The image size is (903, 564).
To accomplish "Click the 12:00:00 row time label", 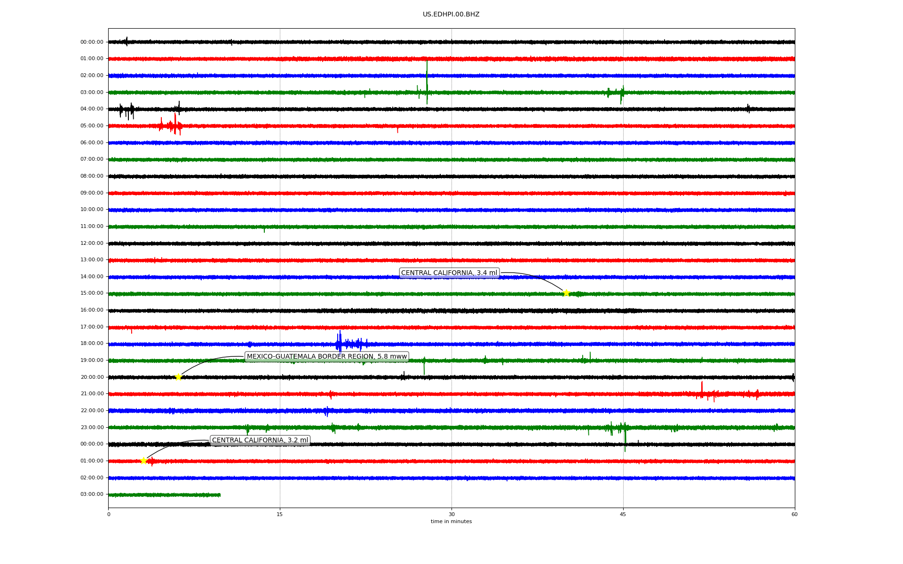I will pyautogui.click(x=92, y=243).
